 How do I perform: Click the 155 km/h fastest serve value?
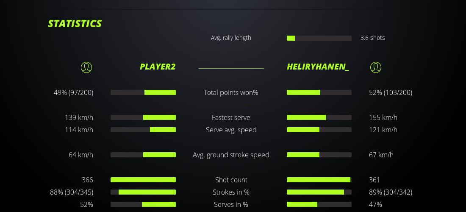(383, 117)
